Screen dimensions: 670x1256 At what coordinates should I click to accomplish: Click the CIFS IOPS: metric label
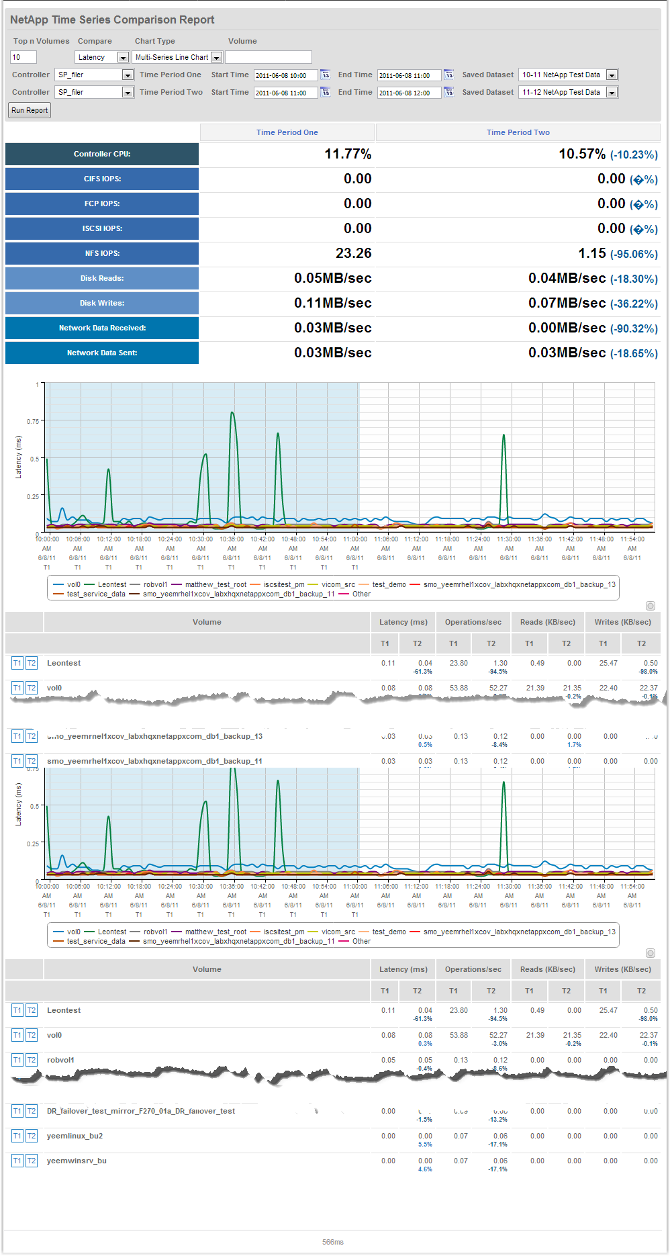(x=102, y=179)
